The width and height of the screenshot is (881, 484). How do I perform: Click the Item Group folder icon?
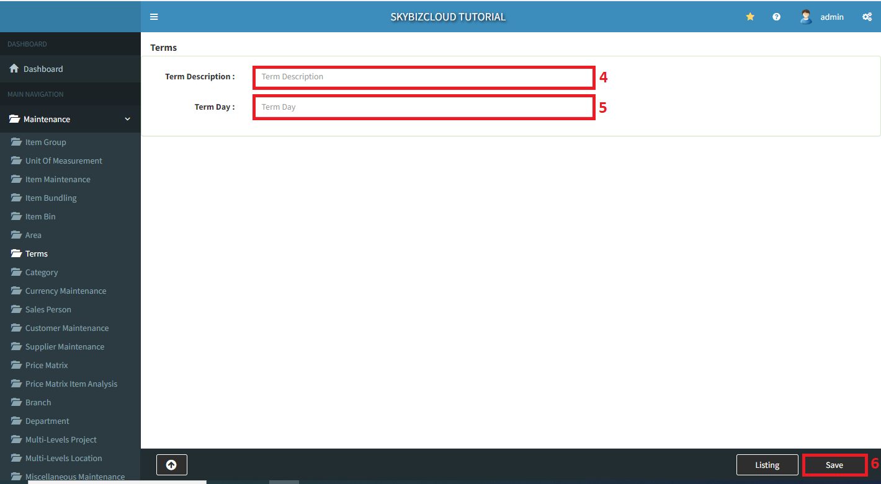click(x=16, y=142)
